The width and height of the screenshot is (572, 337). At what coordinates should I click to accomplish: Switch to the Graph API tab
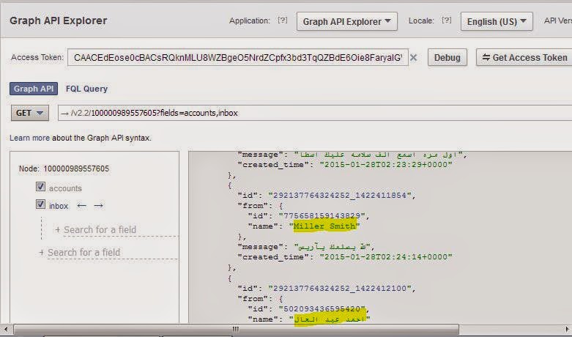[34, 89]
